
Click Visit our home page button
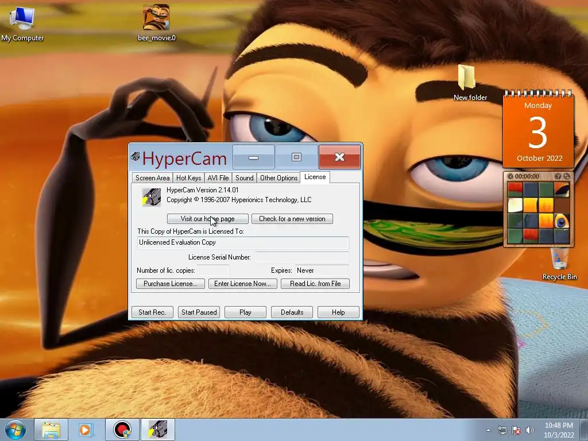pos(207,219)
